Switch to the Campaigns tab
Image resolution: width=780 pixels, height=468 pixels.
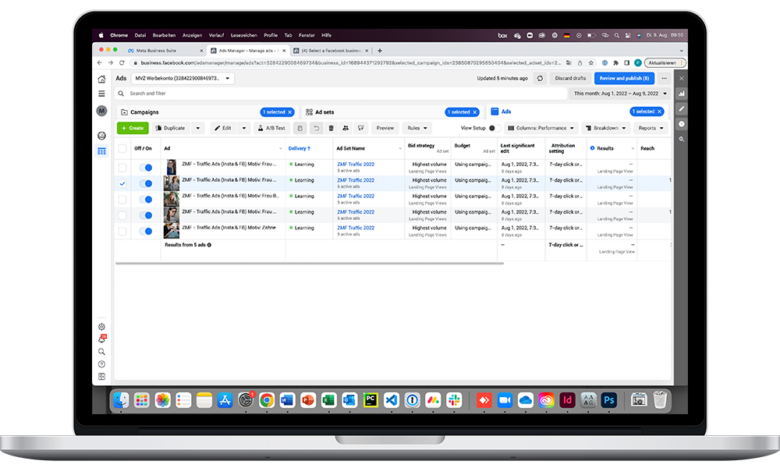(x=145, y=112)
